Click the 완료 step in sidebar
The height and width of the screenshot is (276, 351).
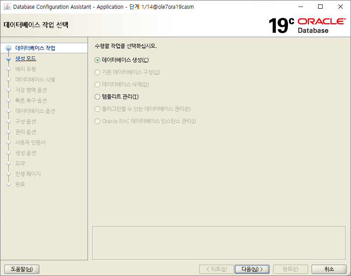[20, 184]
